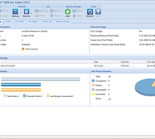Click Run Now in the Job group
The width and height of the screenshot is (155, 139).
(x=42, y=11)
